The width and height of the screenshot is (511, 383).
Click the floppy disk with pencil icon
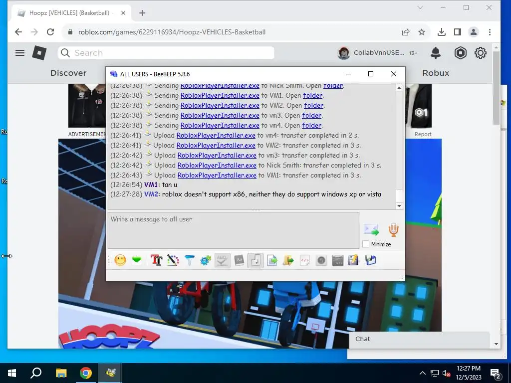(x=354, y=260)
